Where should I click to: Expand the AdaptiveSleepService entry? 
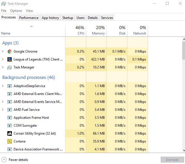click(x=3, y=86)
